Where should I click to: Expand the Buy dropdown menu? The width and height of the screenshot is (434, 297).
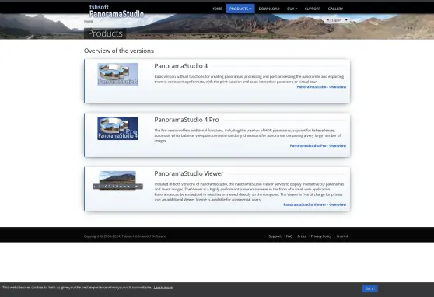[x=292, y=9]
